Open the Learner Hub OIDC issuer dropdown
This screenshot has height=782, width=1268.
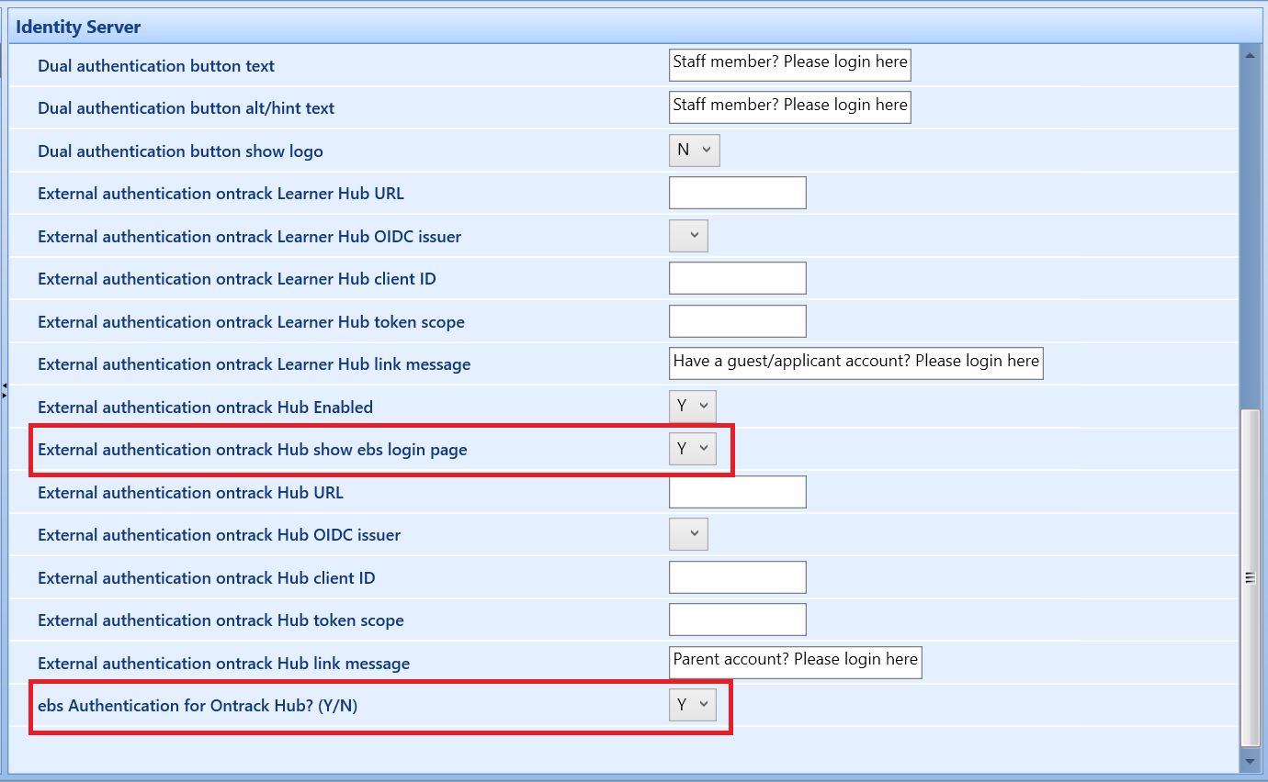tap(688, 236)
